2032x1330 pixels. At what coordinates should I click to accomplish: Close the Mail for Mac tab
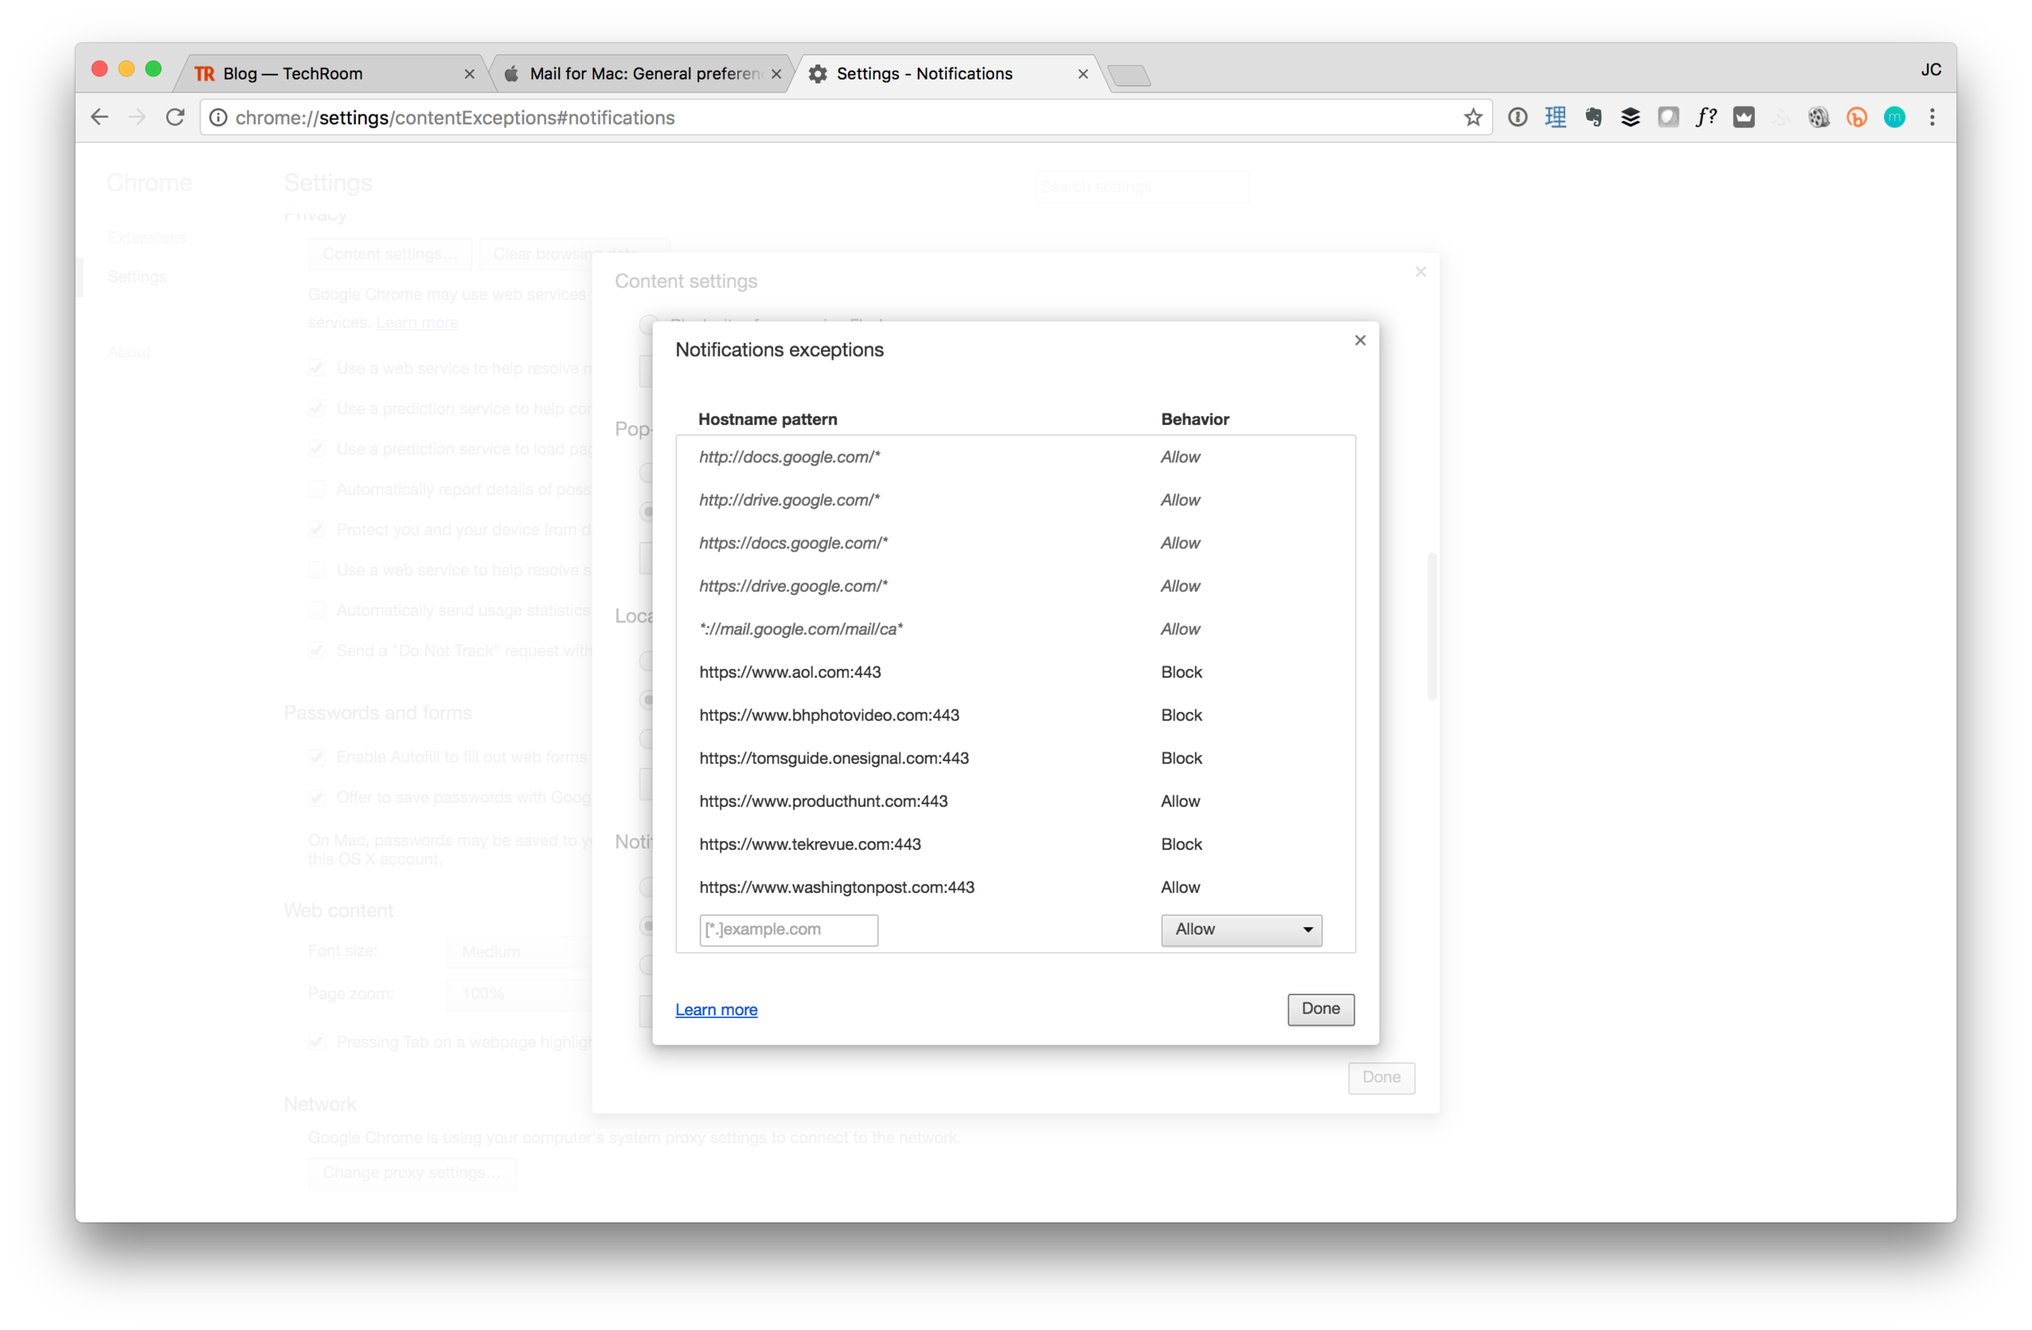[776, 74]
